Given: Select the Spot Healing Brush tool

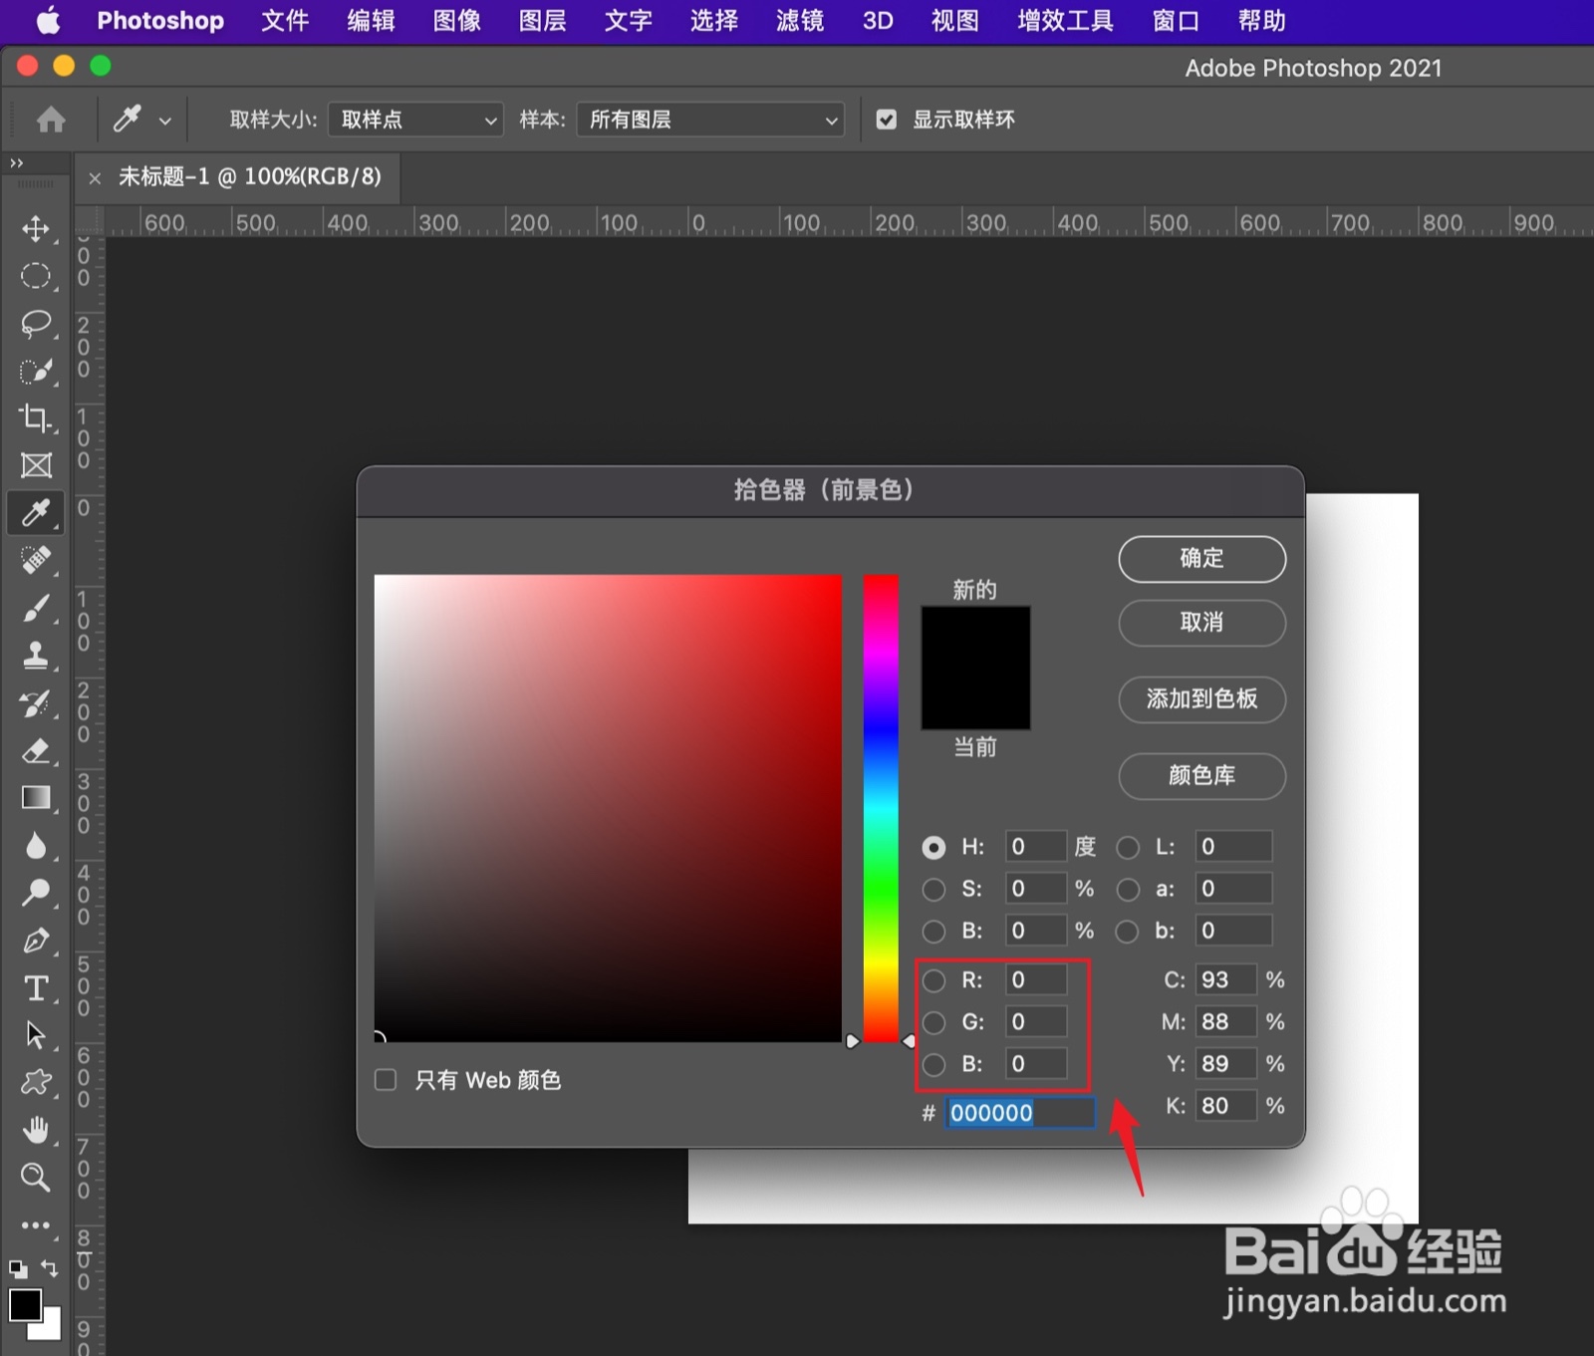Looking at the screenshot, I should coord(36,560).
